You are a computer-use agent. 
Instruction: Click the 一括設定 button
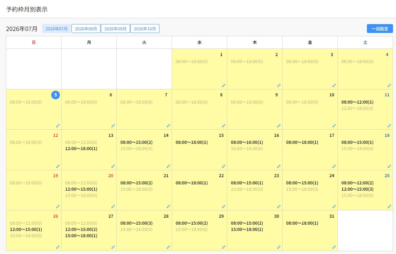[x=379, y=29]
